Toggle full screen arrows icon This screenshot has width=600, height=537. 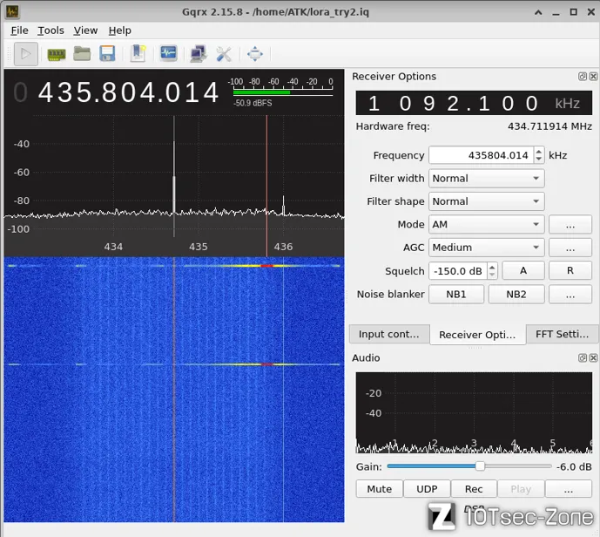(255, 54)
